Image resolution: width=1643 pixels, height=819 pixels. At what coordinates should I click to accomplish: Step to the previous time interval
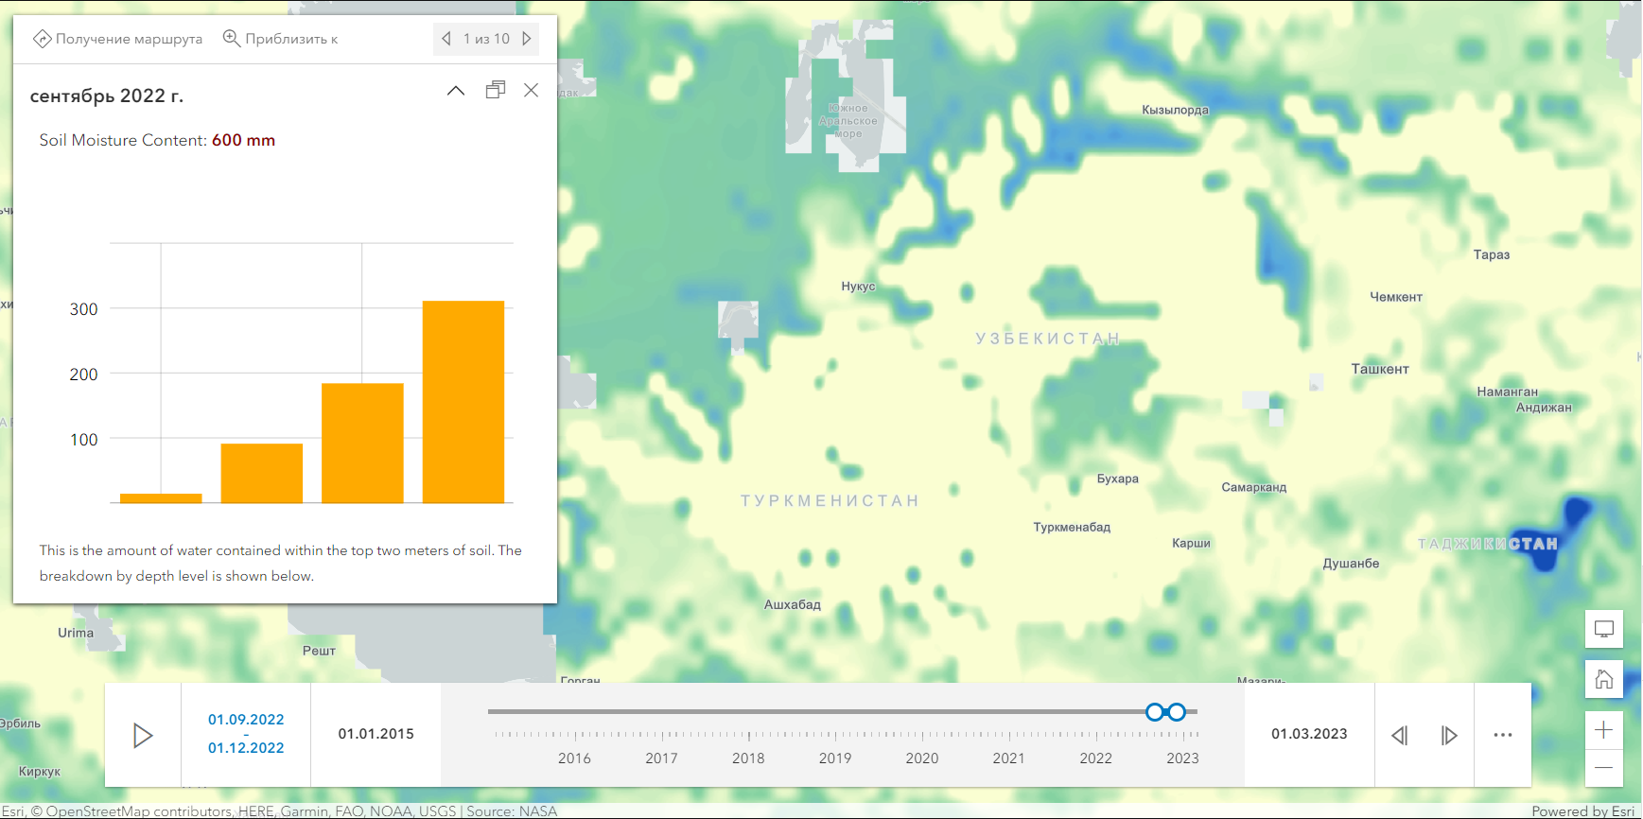point(1400,735)
